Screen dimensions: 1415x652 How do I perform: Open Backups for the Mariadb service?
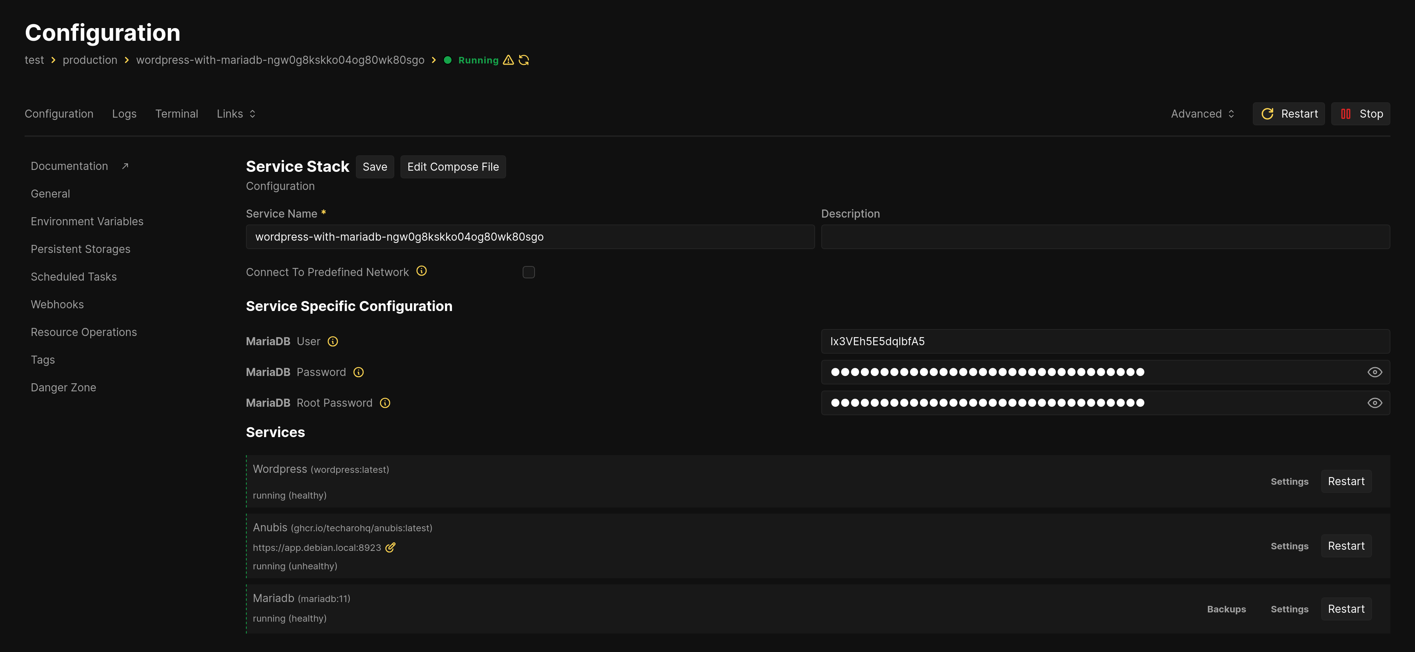pyautogui.click(x=1227, y=609)
